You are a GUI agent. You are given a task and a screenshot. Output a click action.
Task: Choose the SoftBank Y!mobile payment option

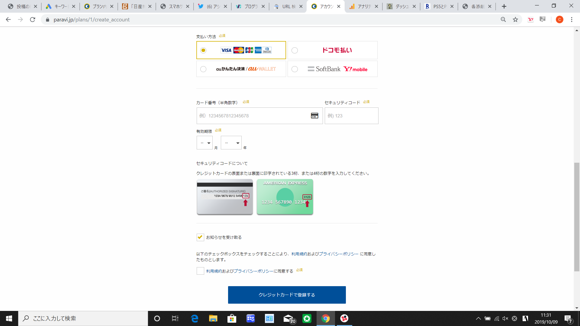[332, 69]
